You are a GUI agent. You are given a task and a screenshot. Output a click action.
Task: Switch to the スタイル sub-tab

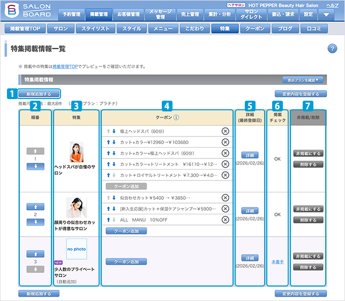(132, 28)
